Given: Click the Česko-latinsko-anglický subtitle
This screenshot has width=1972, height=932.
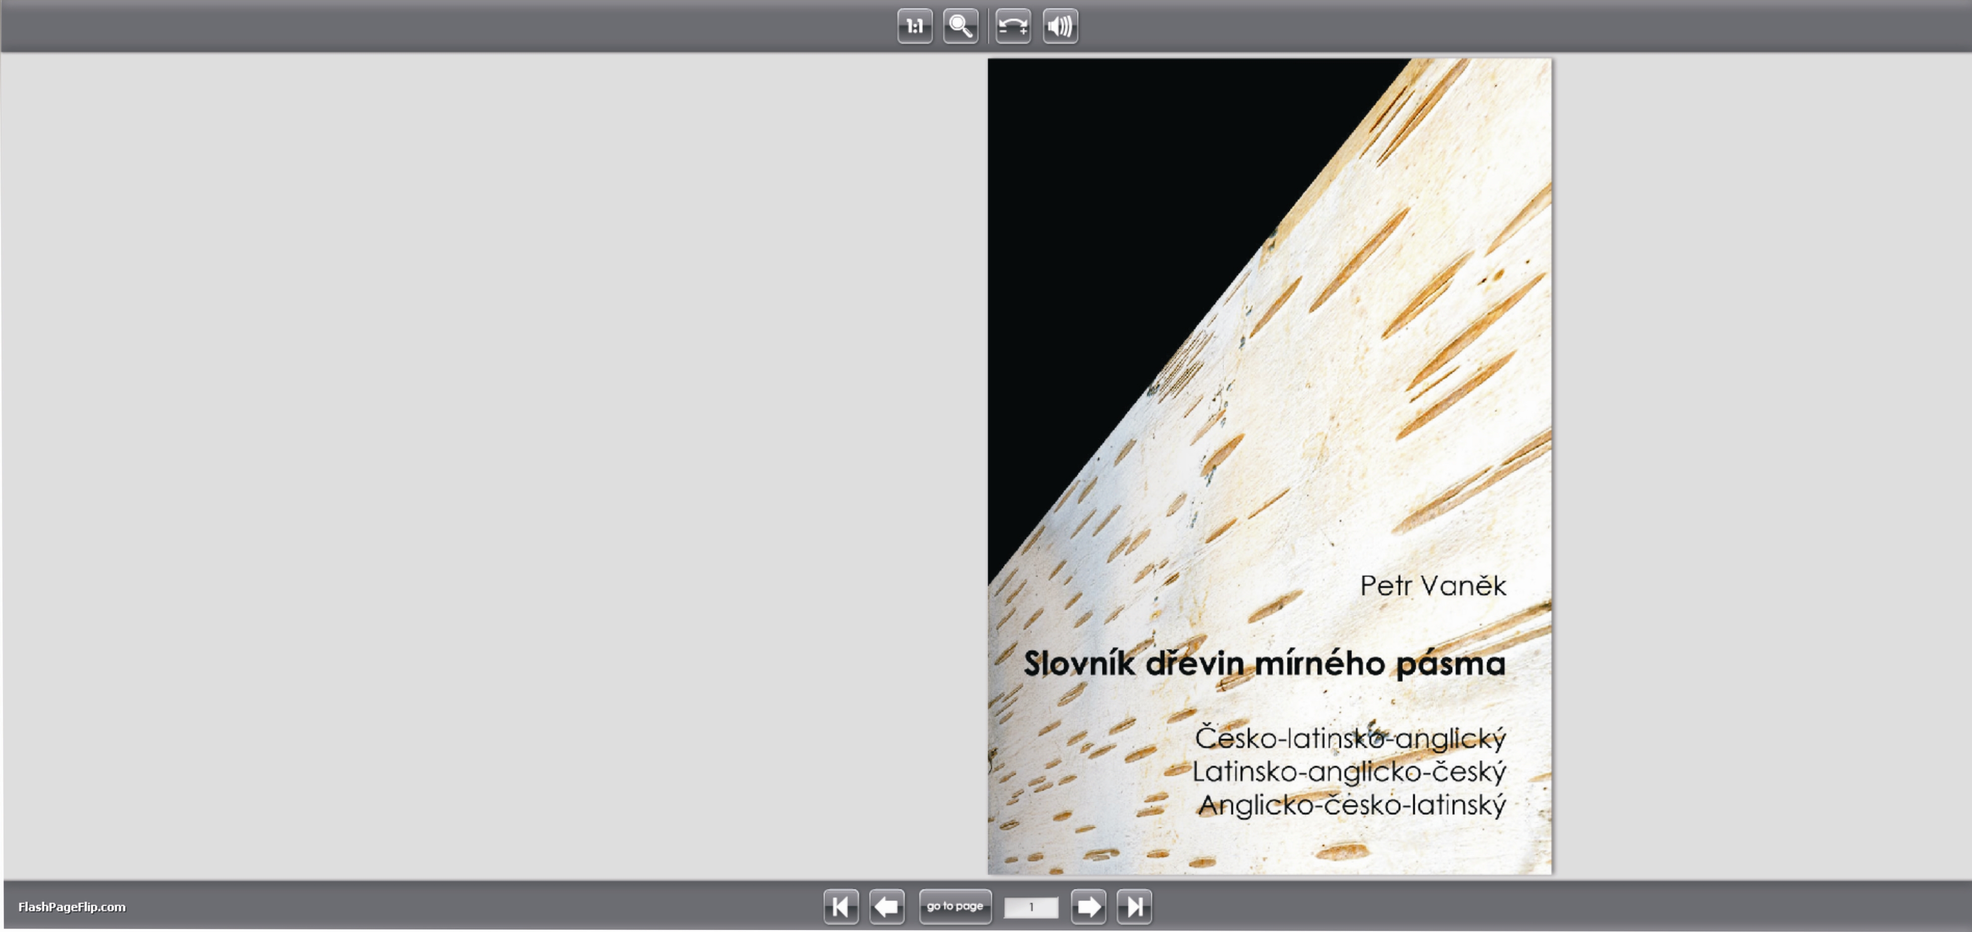Looking at the screenshot, I should 1350,739.
